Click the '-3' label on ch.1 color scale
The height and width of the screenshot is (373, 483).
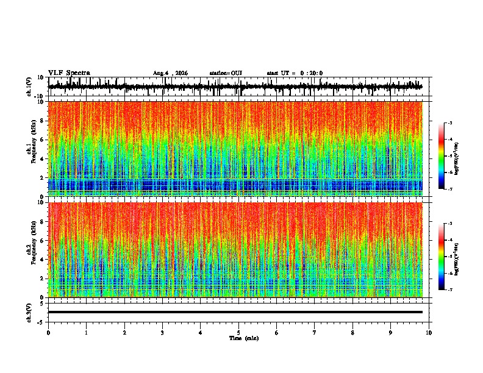449,123
